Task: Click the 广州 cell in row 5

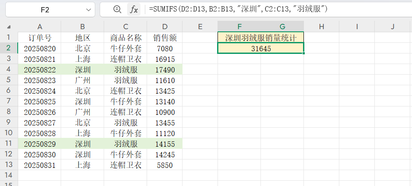Action: click(x=82, y=80)
